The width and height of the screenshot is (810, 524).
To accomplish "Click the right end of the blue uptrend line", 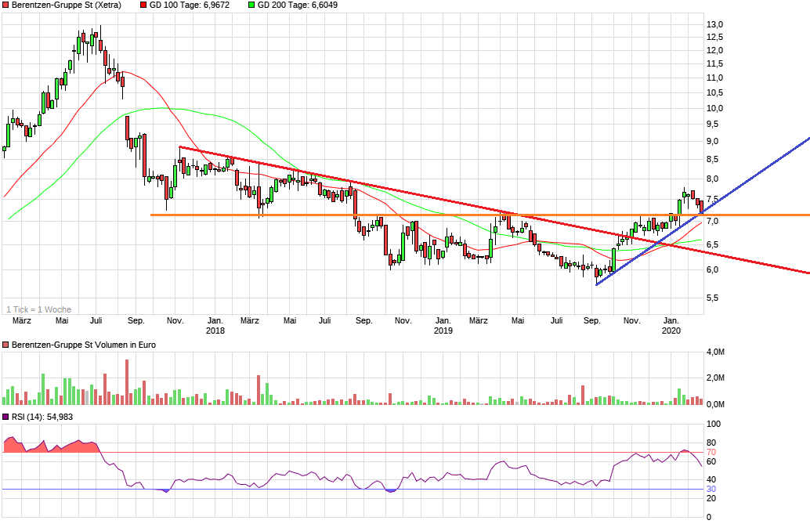I will point(808,139).
